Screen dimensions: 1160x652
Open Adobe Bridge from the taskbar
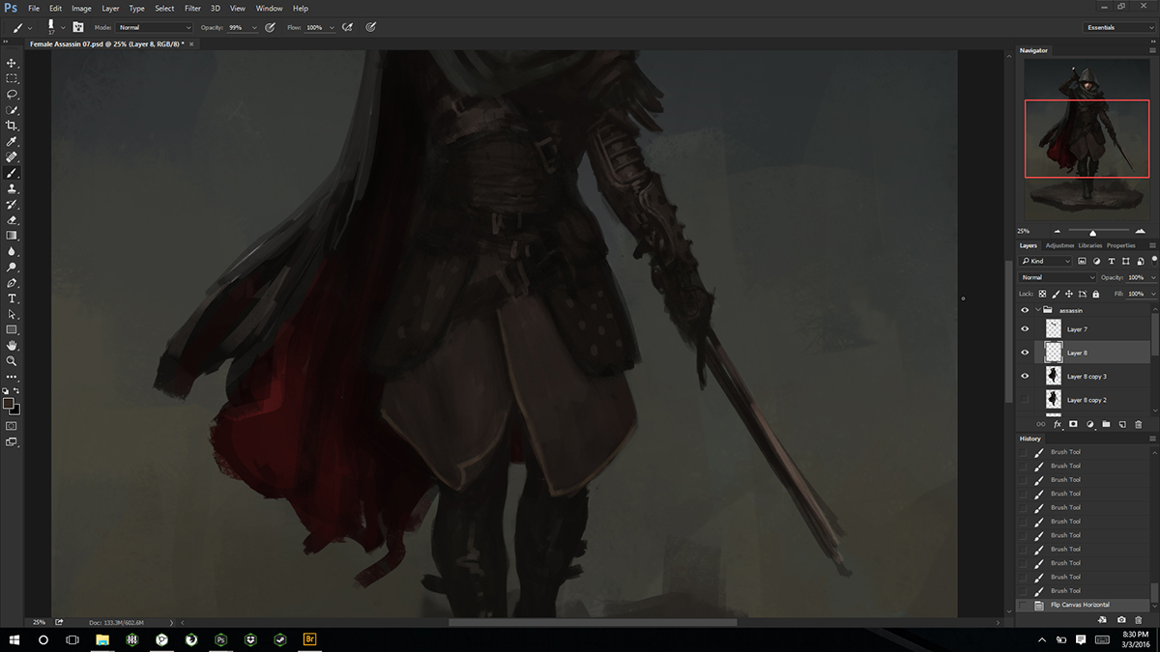(x=310, y=639)
